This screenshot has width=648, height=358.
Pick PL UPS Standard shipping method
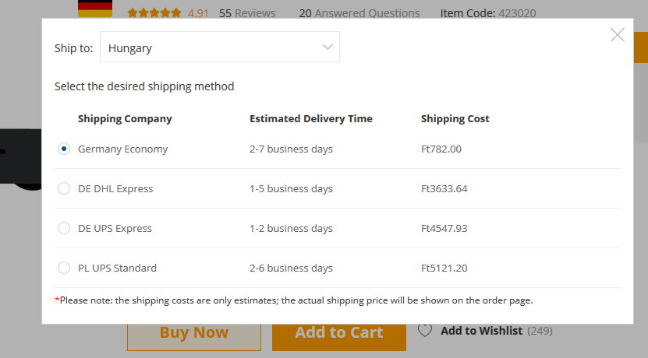[64, 268]
